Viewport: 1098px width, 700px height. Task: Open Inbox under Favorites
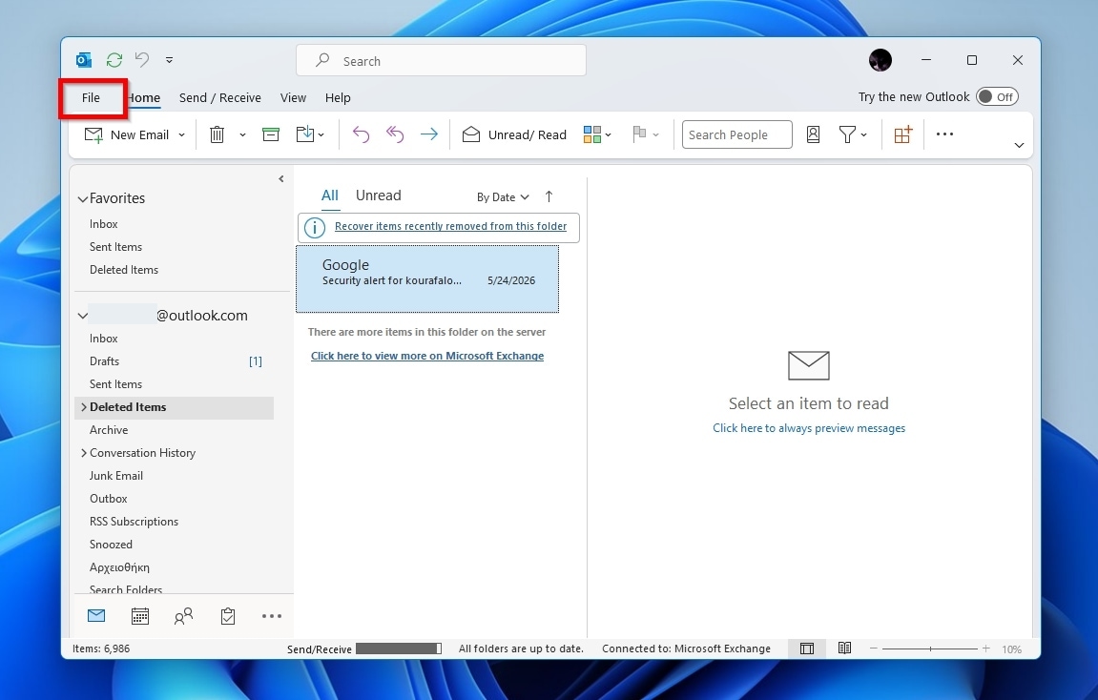[x=104, y=224]
